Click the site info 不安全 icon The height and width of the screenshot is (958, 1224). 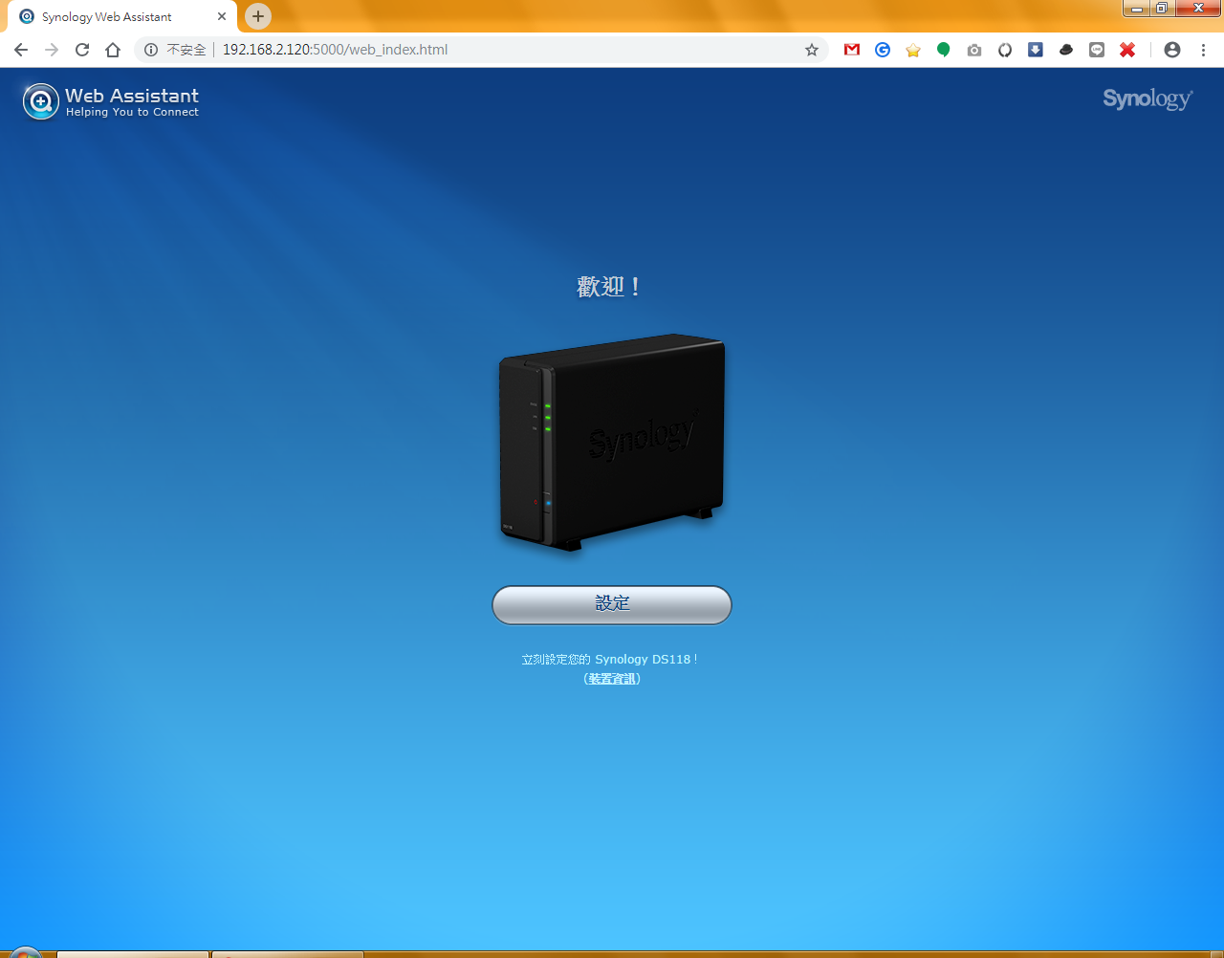(151, 50)
